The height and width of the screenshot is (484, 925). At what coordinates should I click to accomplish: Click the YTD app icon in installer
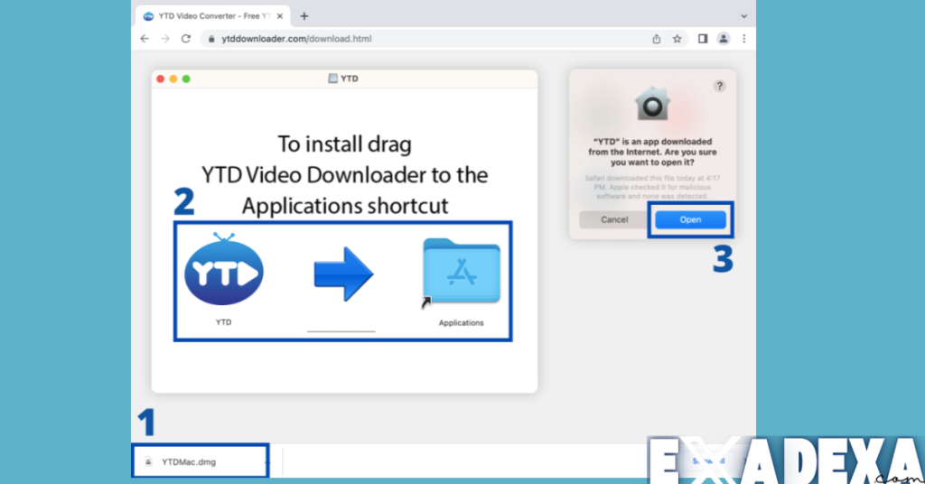pyautogui.click(x=224, y=269)
